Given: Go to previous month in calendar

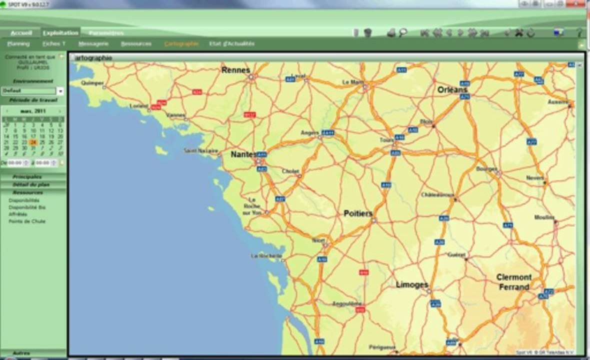Looking at the screenshot, I should pyautogui.click(x=7, y=111).
